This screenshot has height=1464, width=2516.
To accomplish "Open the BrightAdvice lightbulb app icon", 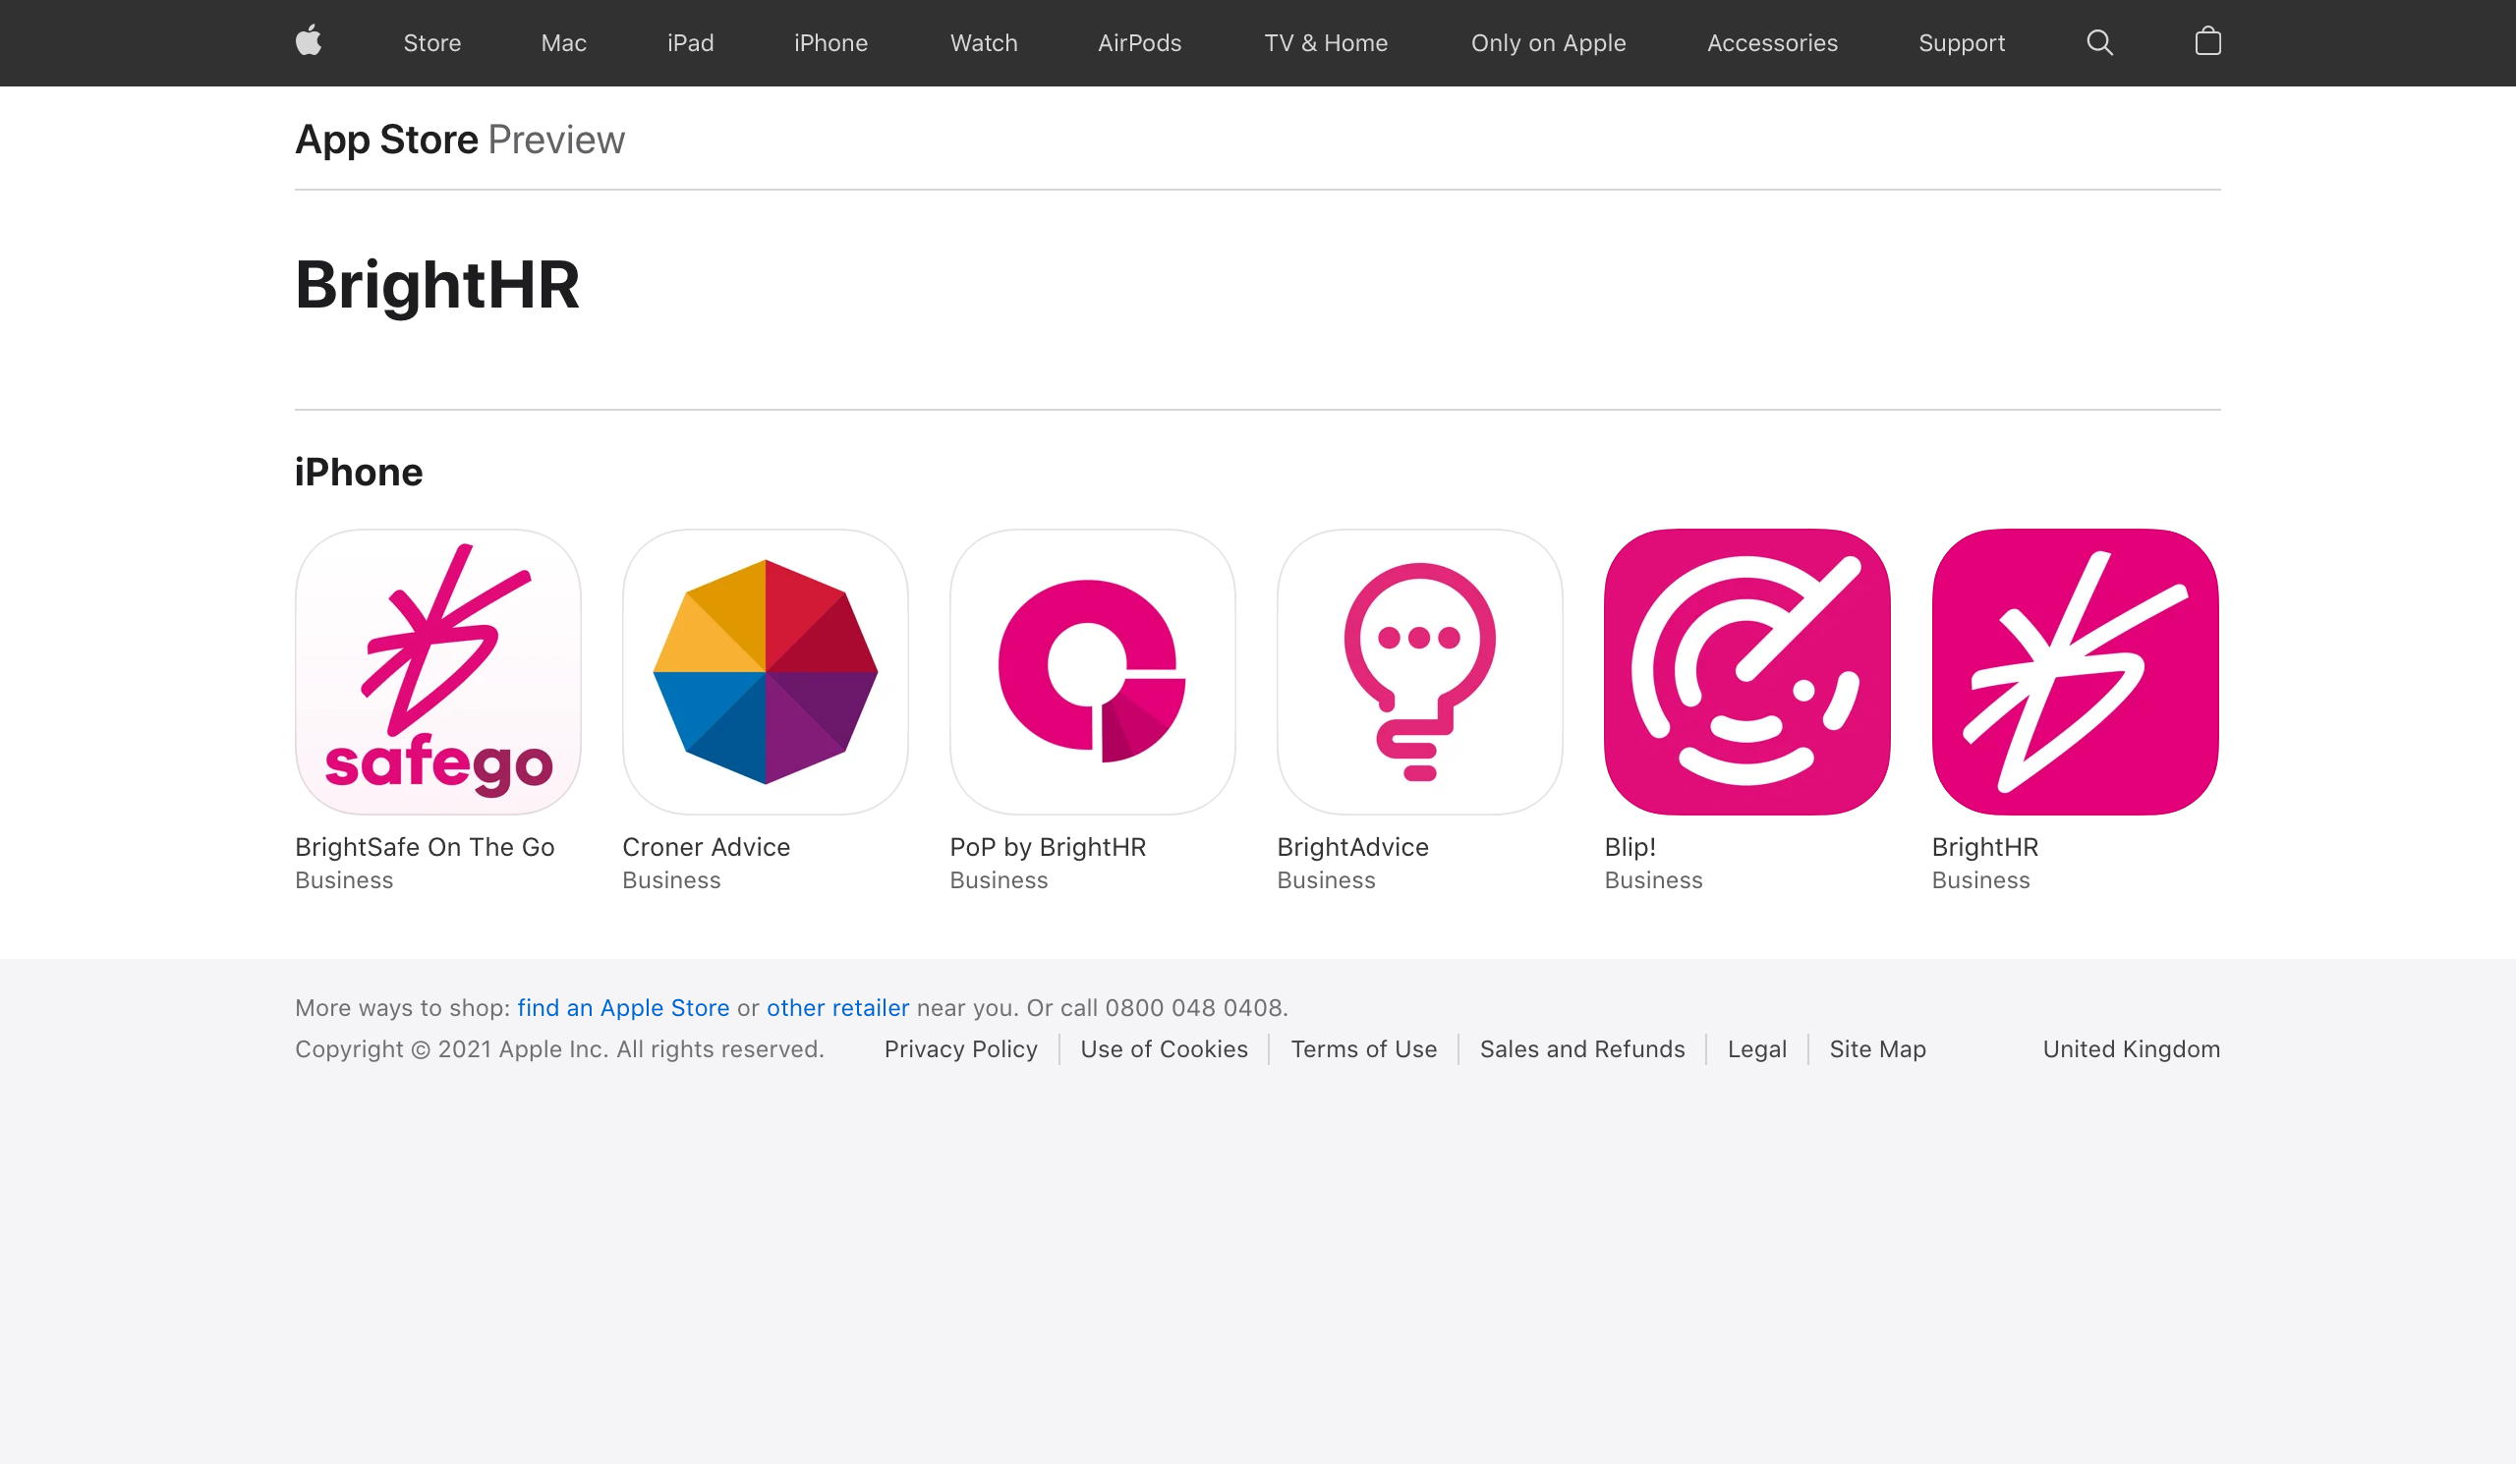I will point(1420,672).
